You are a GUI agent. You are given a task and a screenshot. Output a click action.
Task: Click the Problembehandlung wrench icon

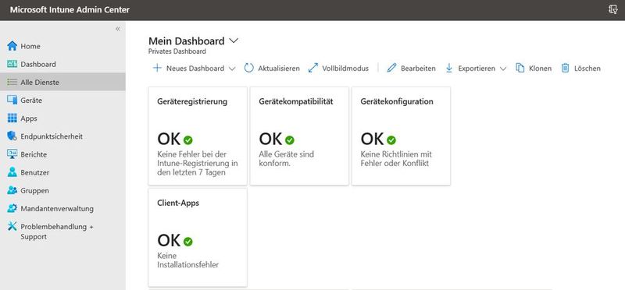pos(12,227)
